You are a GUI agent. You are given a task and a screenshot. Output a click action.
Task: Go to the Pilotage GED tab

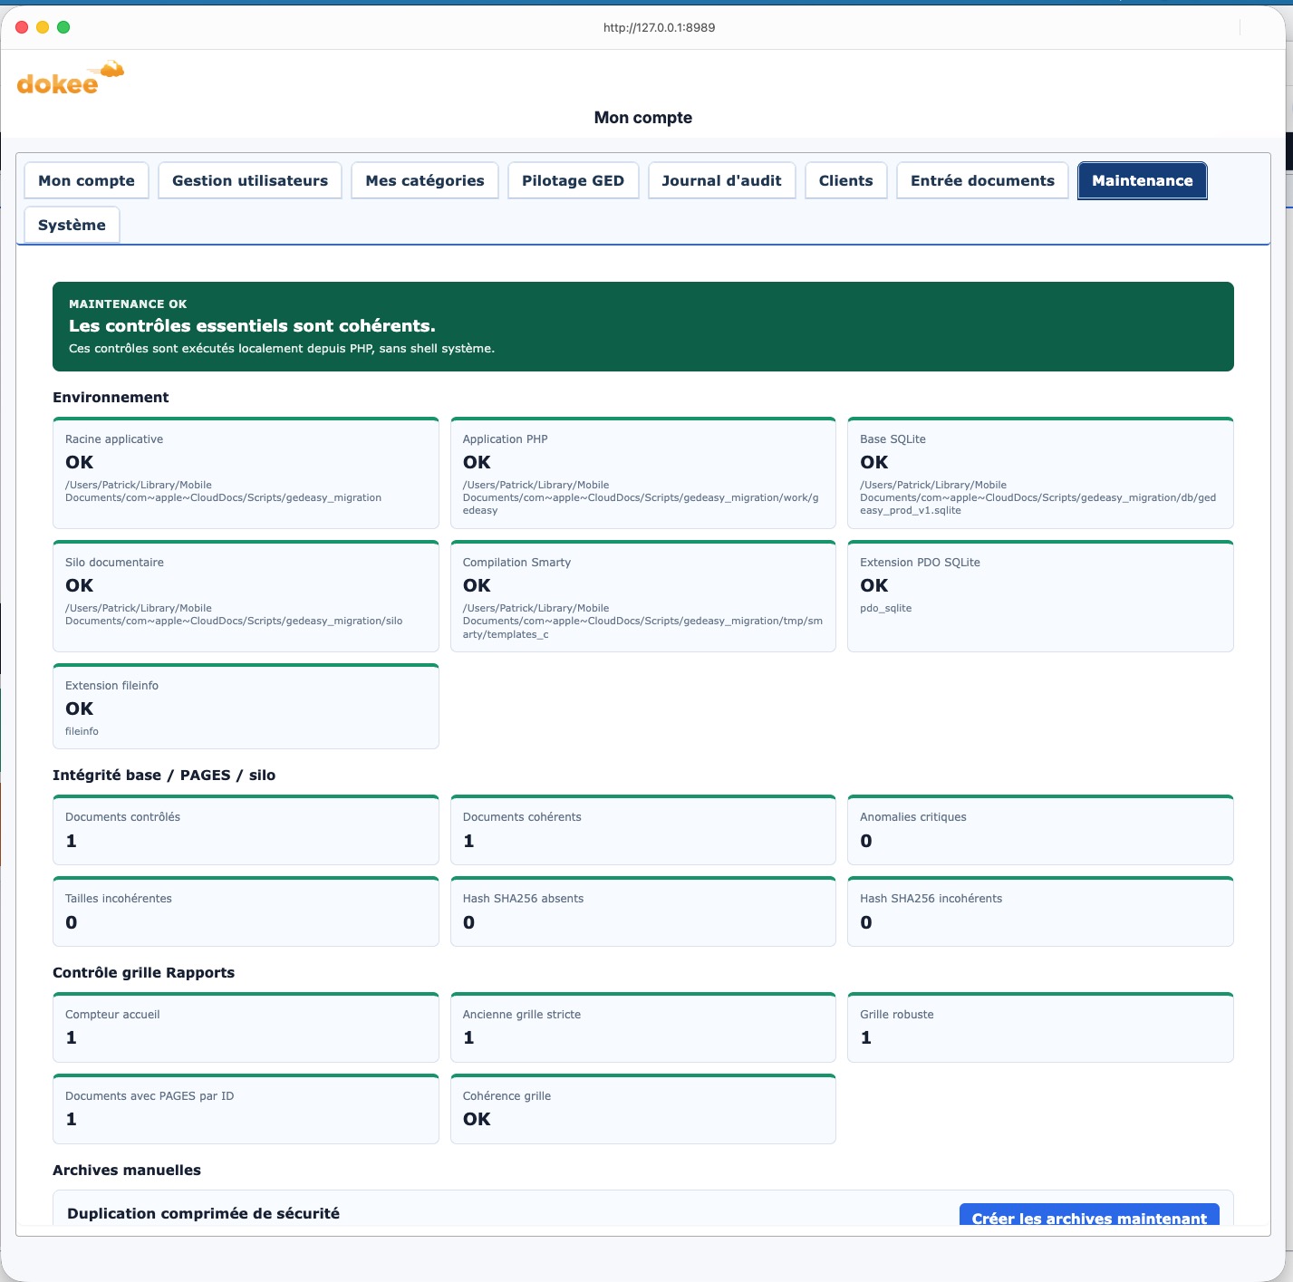click(x=573, y=180)
